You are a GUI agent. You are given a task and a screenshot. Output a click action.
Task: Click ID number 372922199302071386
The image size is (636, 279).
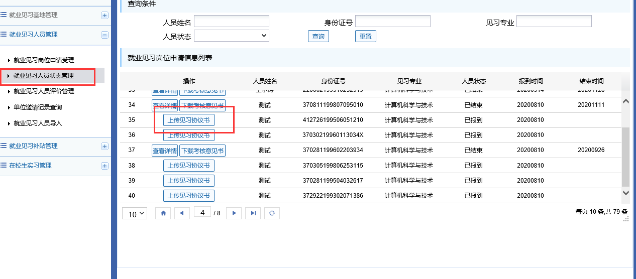pos(333,196)
